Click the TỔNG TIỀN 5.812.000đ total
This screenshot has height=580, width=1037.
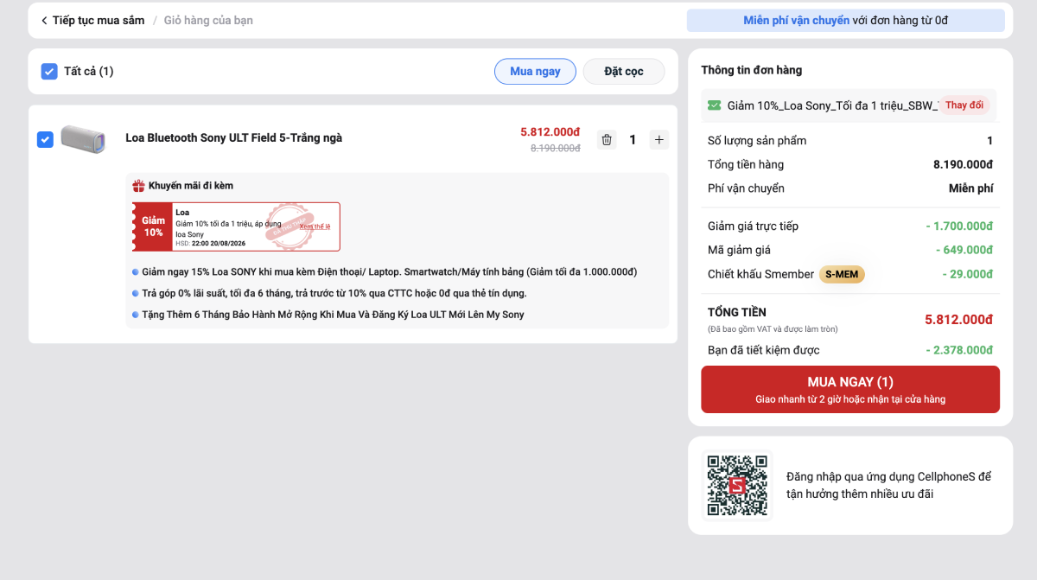[x=958, y=320]
